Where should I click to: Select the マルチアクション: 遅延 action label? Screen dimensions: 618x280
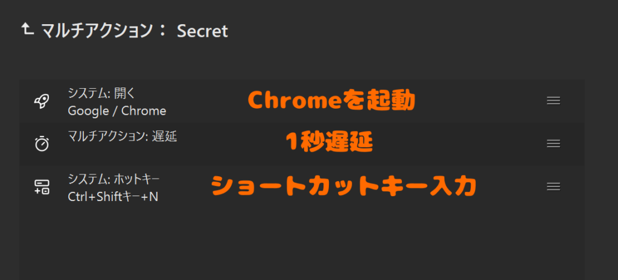point(122,136)
